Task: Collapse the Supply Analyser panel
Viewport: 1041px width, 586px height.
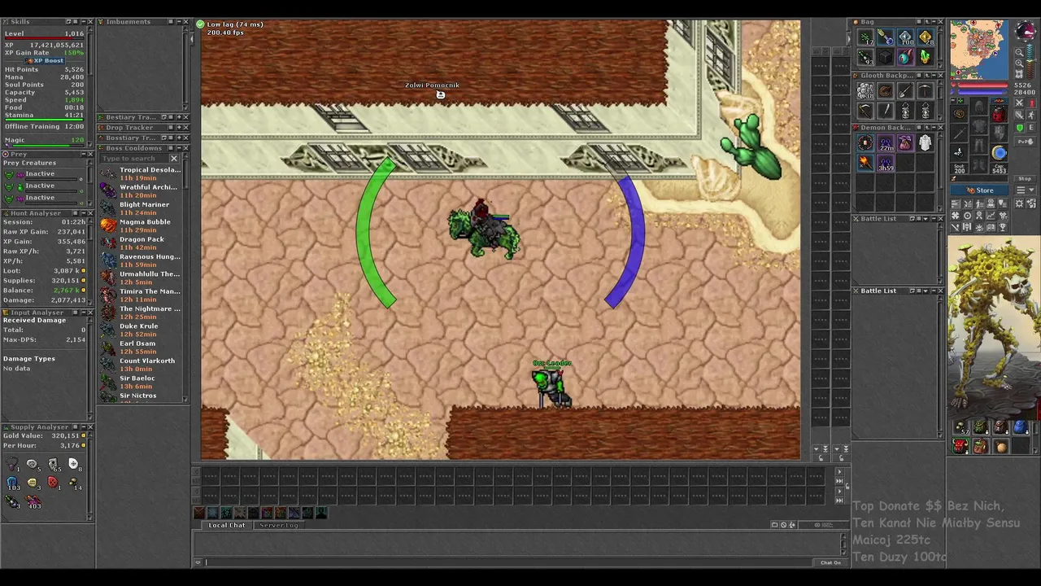Action: coord(83,427)
